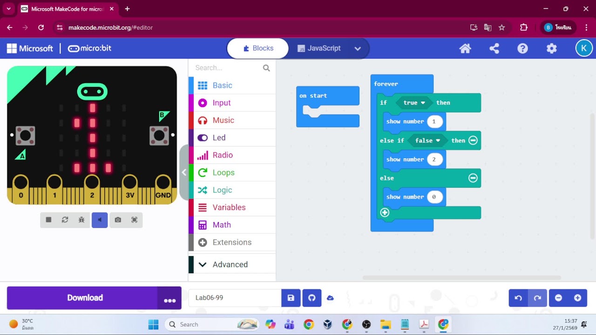The image size is (596, 335).
Task: Click simulator pin 2
Action: pos(92,190)
